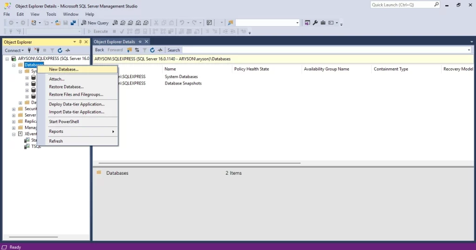Open the Properties wrench icon

tap(315, 23)
